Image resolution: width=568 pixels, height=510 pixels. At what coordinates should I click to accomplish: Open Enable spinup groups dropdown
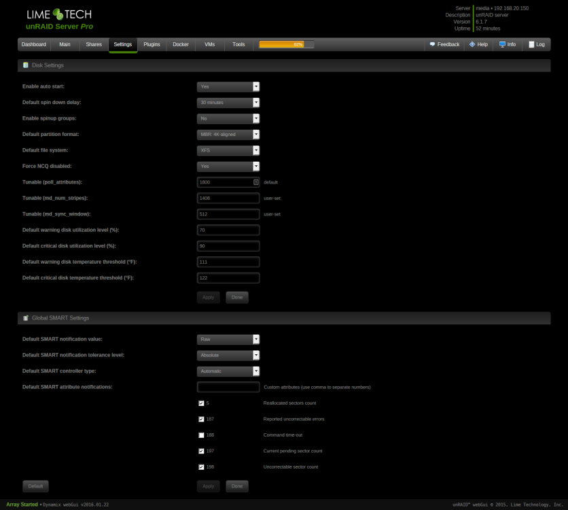coord(228,118)
